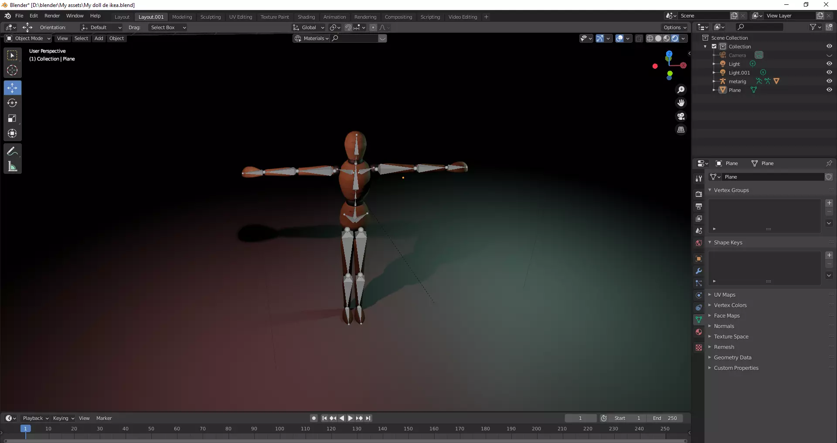Click the End frame 250 field
This screenshot has width=837, height=443.
[x=665, y=418]
